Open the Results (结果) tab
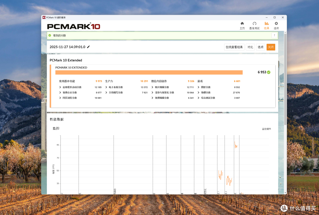 point(266,26)
